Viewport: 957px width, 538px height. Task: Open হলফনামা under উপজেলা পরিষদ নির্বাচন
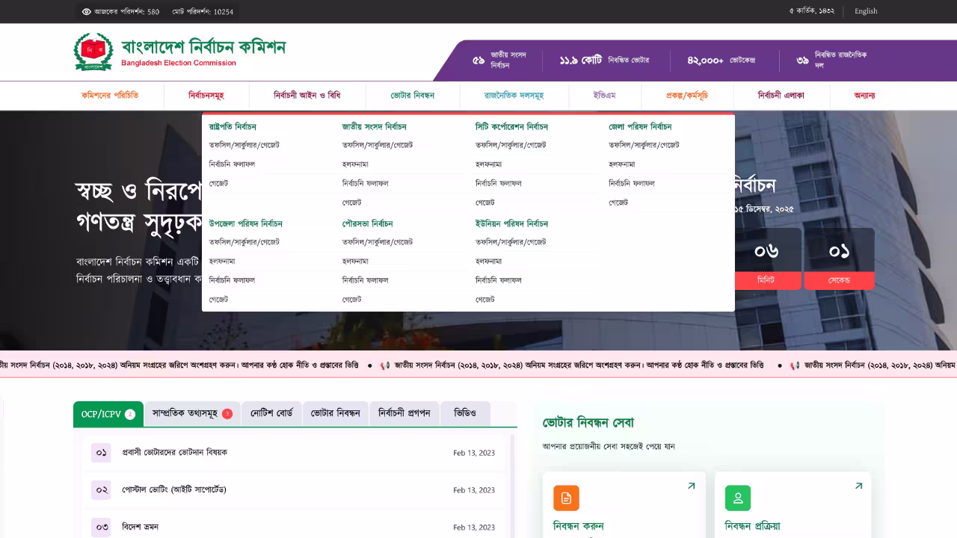click(x=222, y=262)
